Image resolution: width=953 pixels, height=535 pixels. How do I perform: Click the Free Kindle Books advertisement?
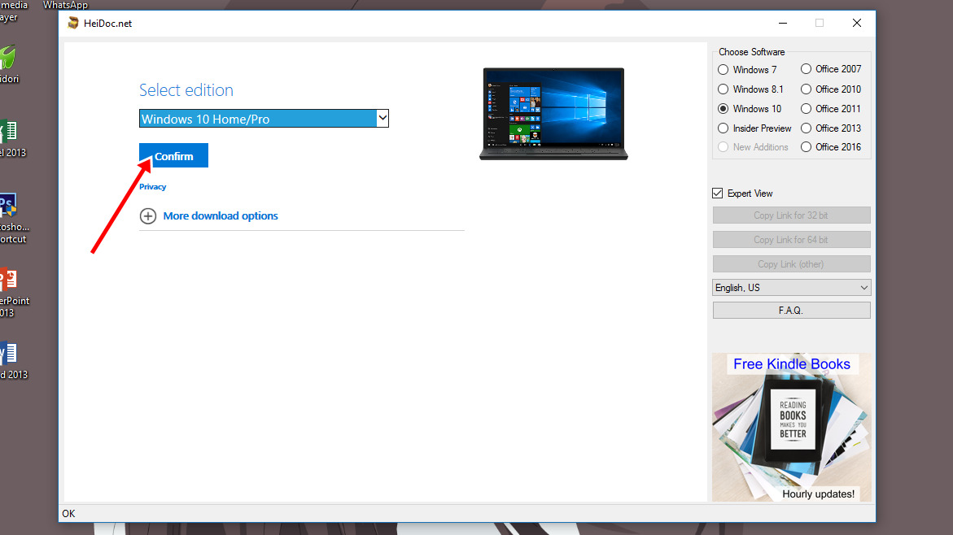click(x=791, y=427)
